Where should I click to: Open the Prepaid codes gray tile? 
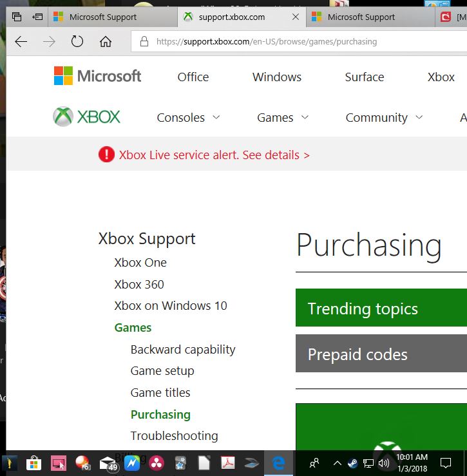tap(381, 354)
